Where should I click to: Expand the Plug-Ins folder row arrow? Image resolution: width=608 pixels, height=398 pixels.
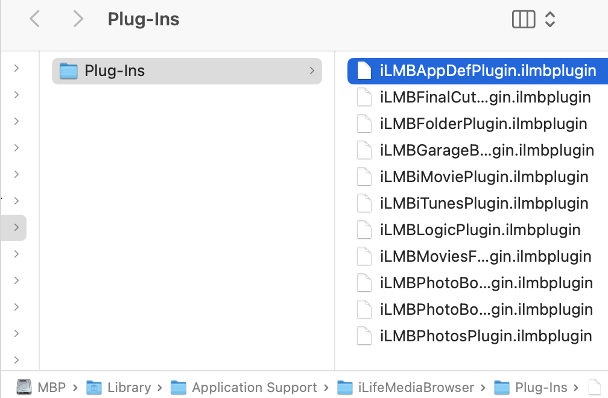312,71
